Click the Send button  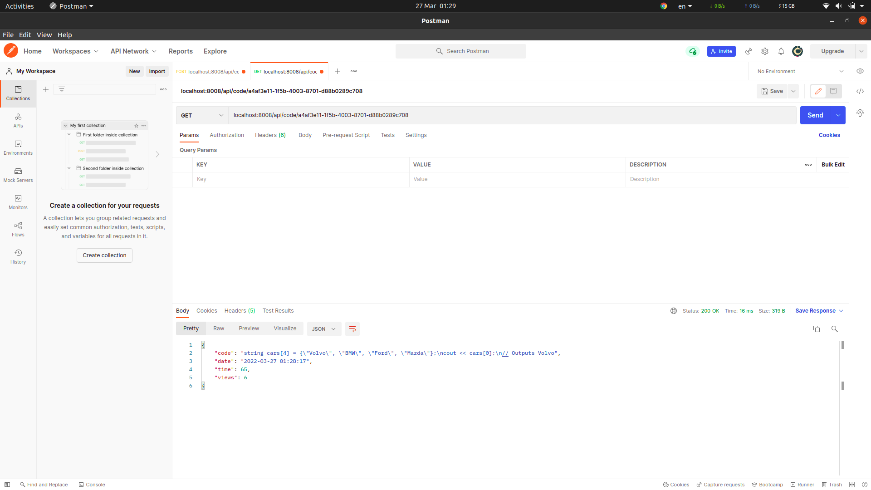coord(815,115)
